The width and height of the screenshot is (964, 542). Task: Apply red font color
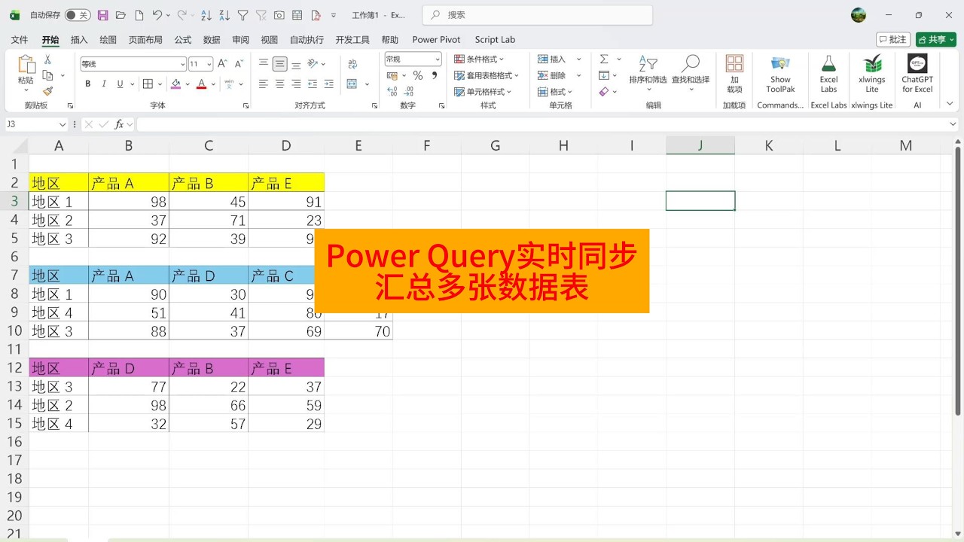tap(201, 84)
